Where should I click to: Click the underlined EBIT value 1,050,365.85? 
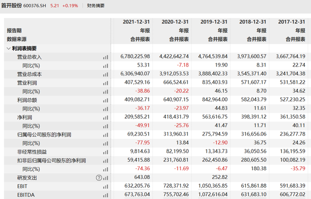pos(213,186)
